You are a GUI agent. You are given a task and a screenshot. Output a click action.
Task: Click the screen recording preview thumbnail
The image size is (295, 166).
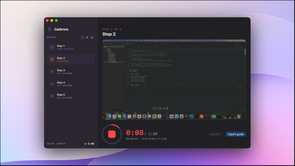coord(174,80)
